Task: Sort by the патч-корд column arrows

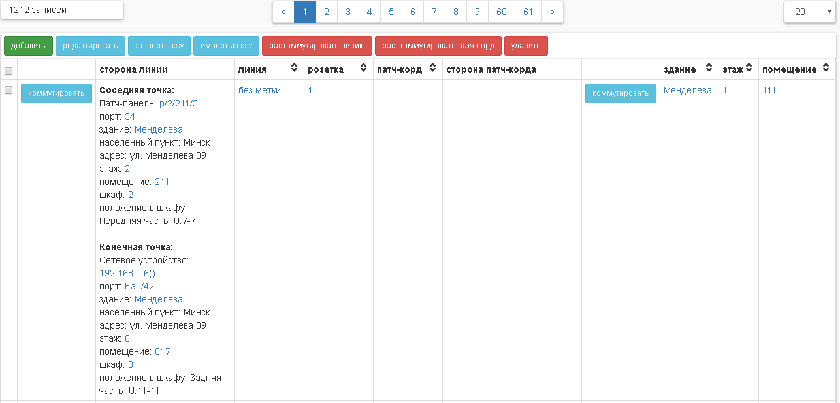Action: [432, 69]
